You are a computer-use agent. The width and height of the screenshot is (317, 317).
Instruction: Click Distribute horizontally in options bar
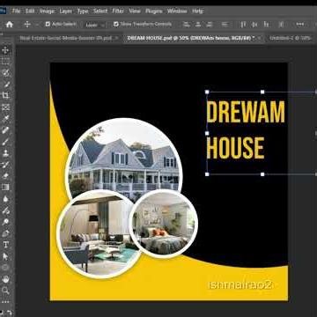pos(281,25)
